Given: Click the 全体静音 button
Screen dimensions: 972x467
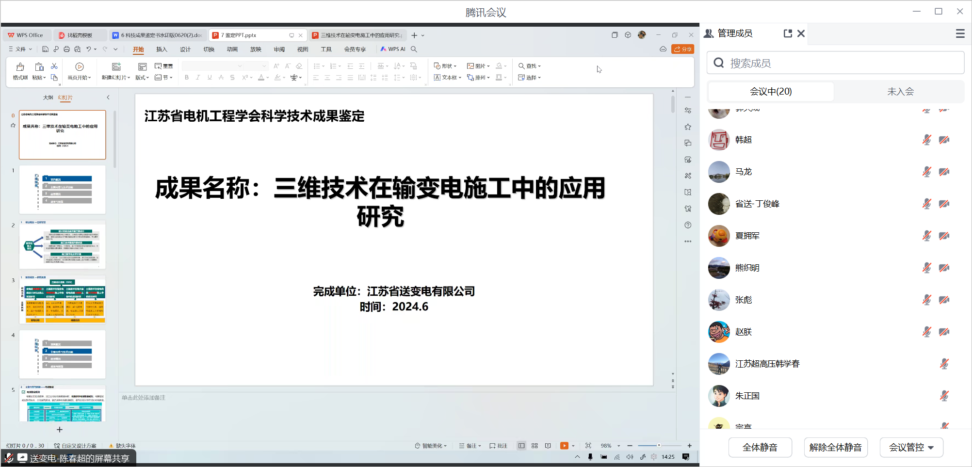Looking at the screenshot, I should click(760, 447).
